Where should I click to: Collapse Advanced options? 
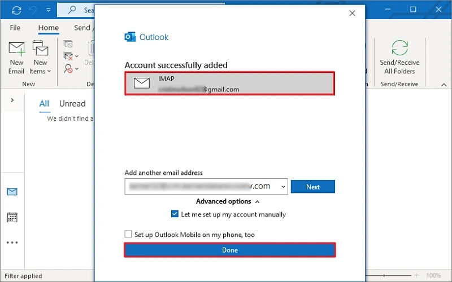228,201
